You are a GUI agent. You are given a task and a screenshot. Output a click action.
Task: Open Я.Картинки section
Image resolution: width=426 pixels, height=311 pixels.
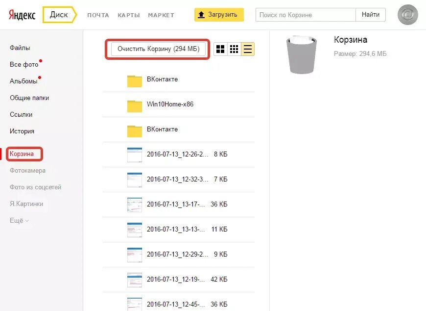pyautogui.click(x=26, y=204)
